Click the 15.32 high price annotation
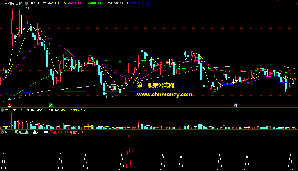The height and width of the screenshot is (171, 298). [x=32, y=8]
